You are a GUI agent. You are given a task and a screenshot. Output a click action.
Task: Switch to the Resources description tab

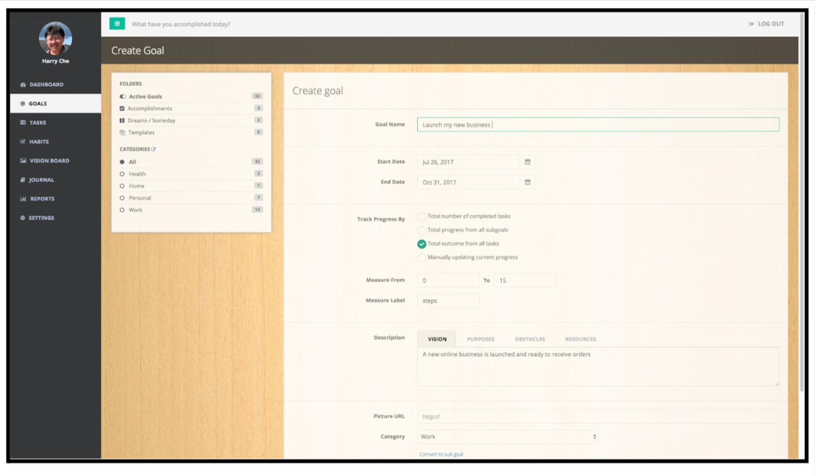580,339
